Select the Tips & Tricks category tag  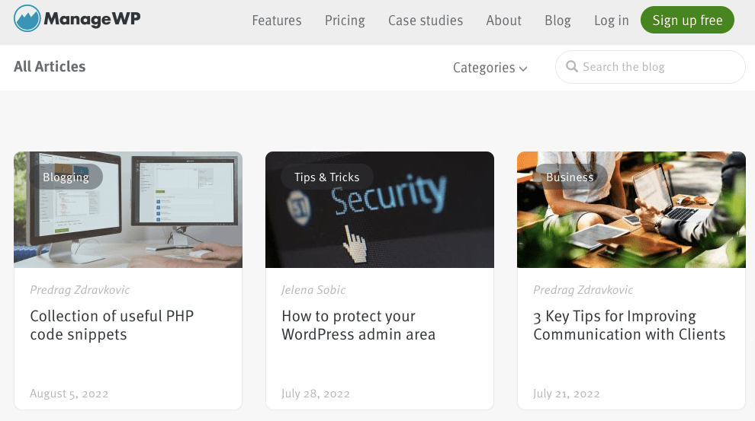326,177
